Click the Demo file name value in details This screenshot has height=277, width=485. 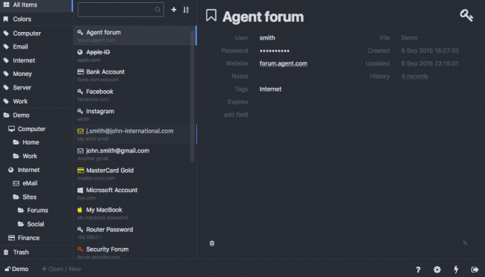[409, 38]
